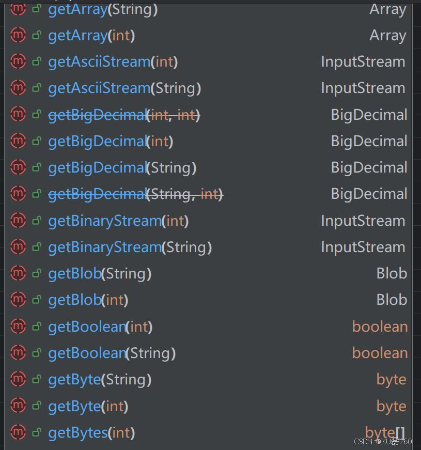Choose getByte(int) method suggestion
This screenshot has width=421, height=450.
pos(208,406)
